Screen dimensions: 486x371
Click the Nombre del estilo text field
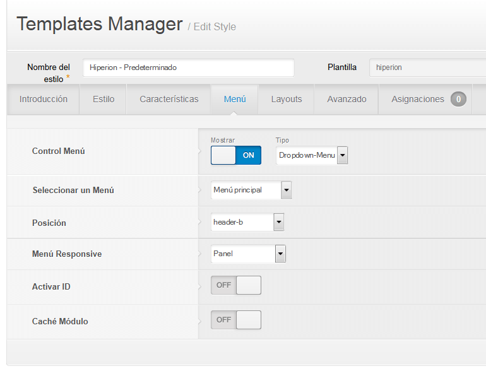point(189,68)
